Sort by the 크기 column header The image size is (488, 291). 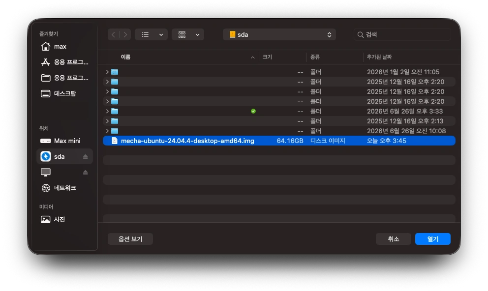[x=267, y=57]
